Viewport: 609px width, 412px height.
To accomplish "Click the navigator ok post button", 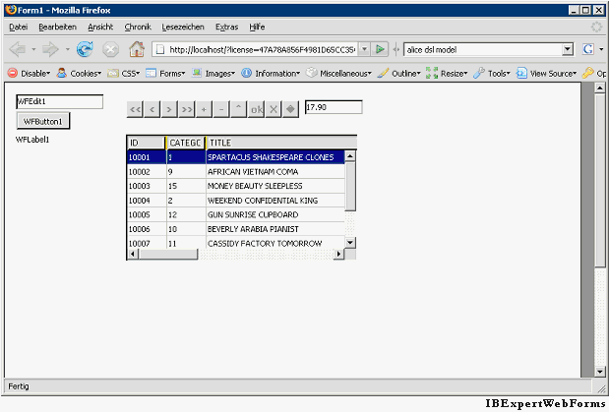I will point(256,108).
